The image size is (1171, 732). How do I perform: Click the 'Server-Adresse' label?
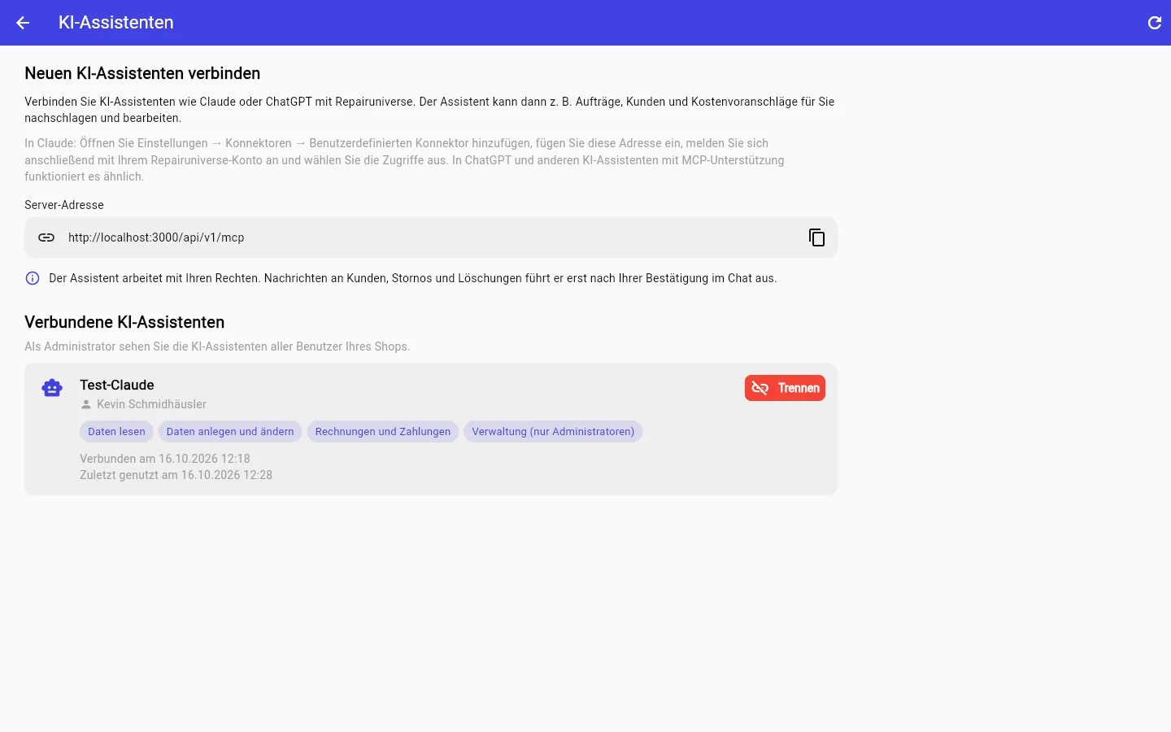64,205
